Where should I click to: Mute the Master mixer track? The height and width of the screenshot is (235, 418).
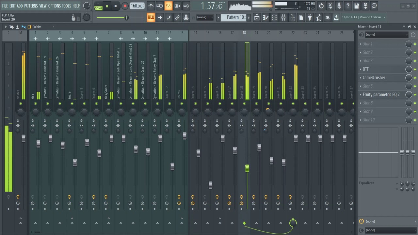[x=21, y=104]
